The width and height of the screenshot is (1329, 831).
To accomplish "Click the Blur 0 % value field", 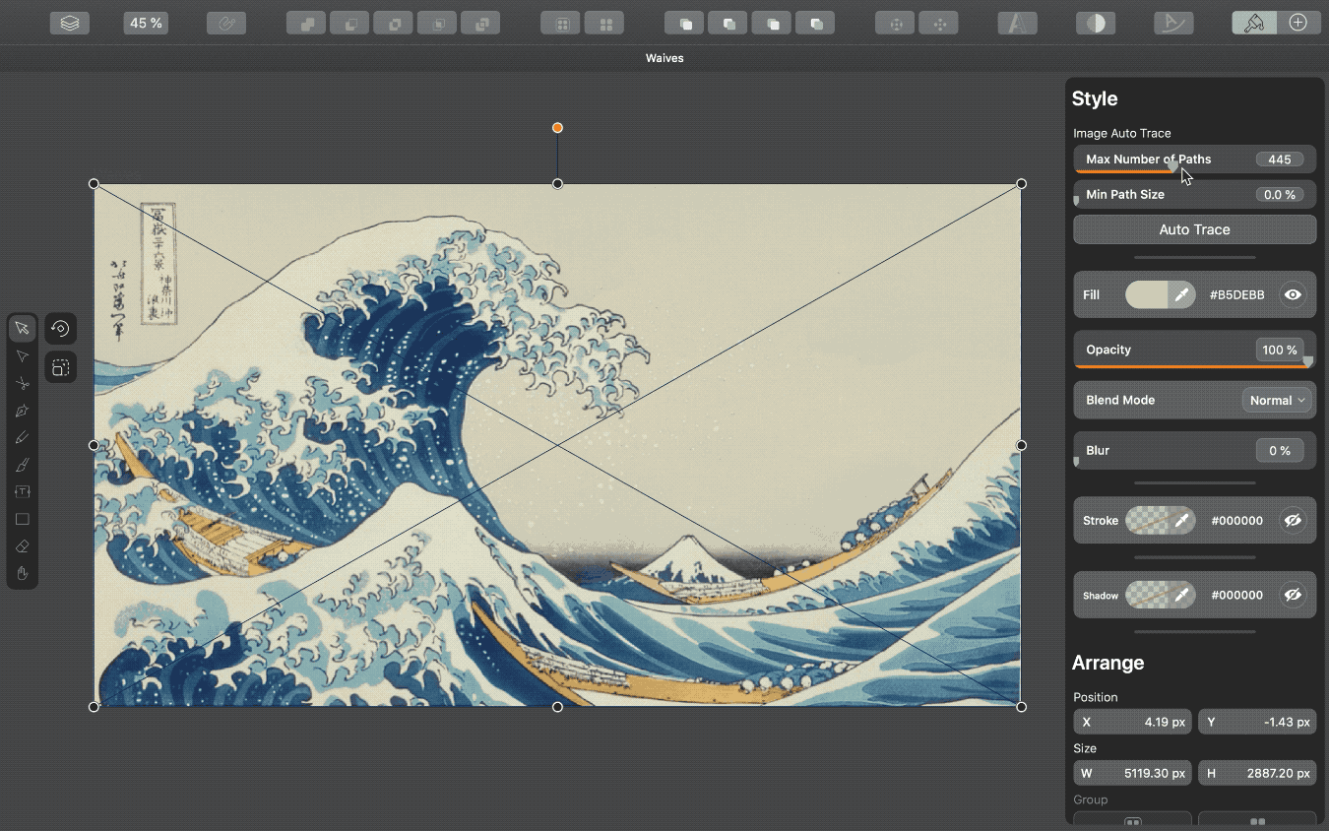I will 1280,451.
